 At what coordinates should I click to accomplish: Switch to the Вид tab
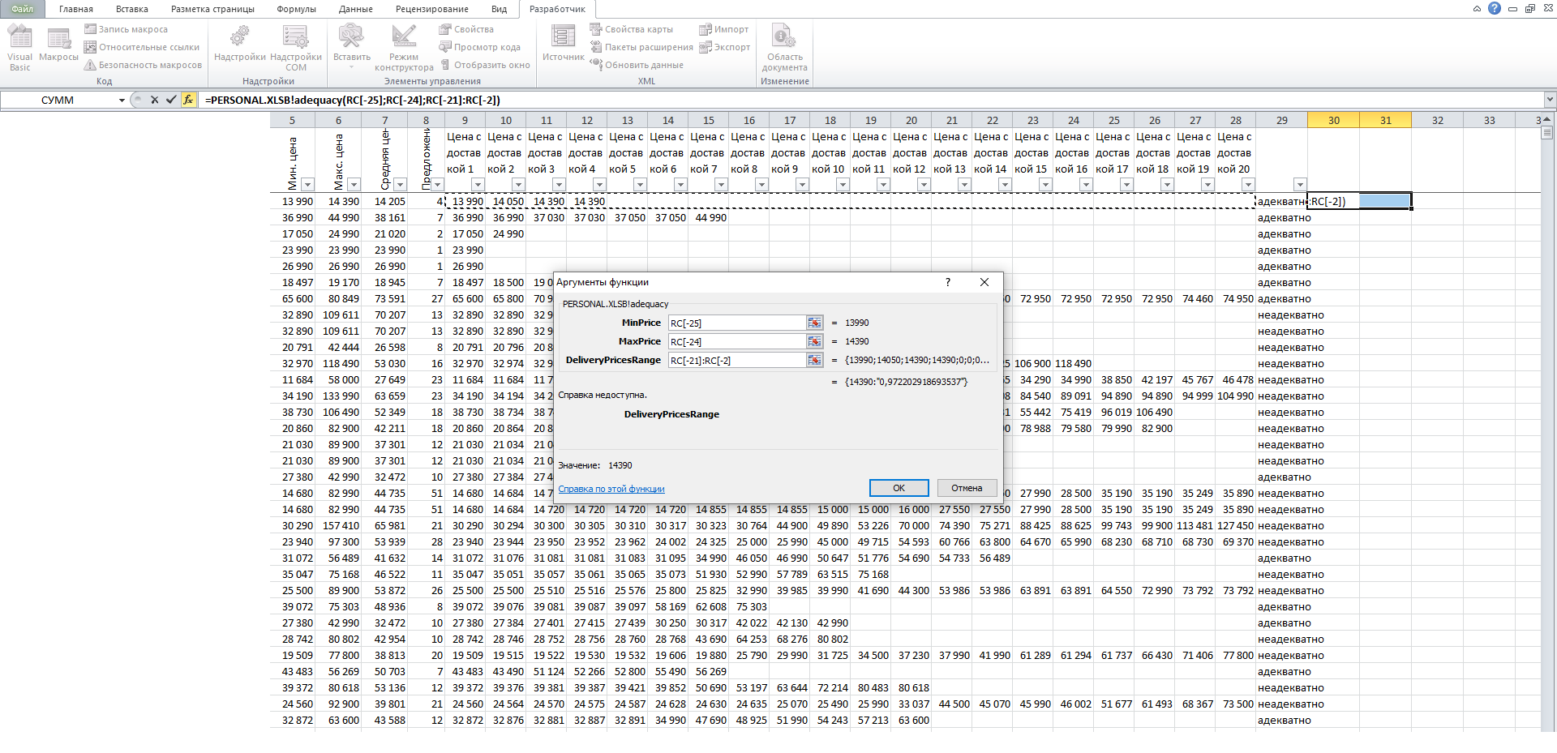click(x=500, y=9)
